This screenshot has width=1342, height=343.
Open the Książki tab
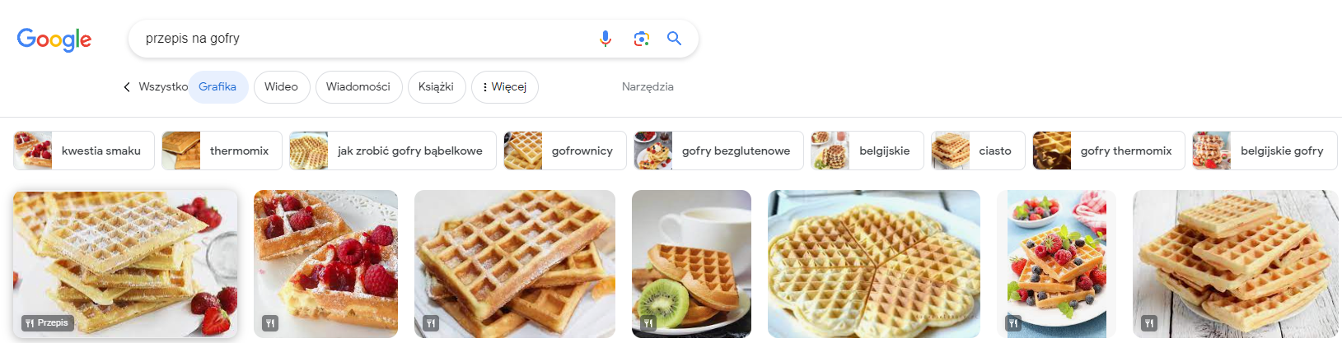click(436, 87)
